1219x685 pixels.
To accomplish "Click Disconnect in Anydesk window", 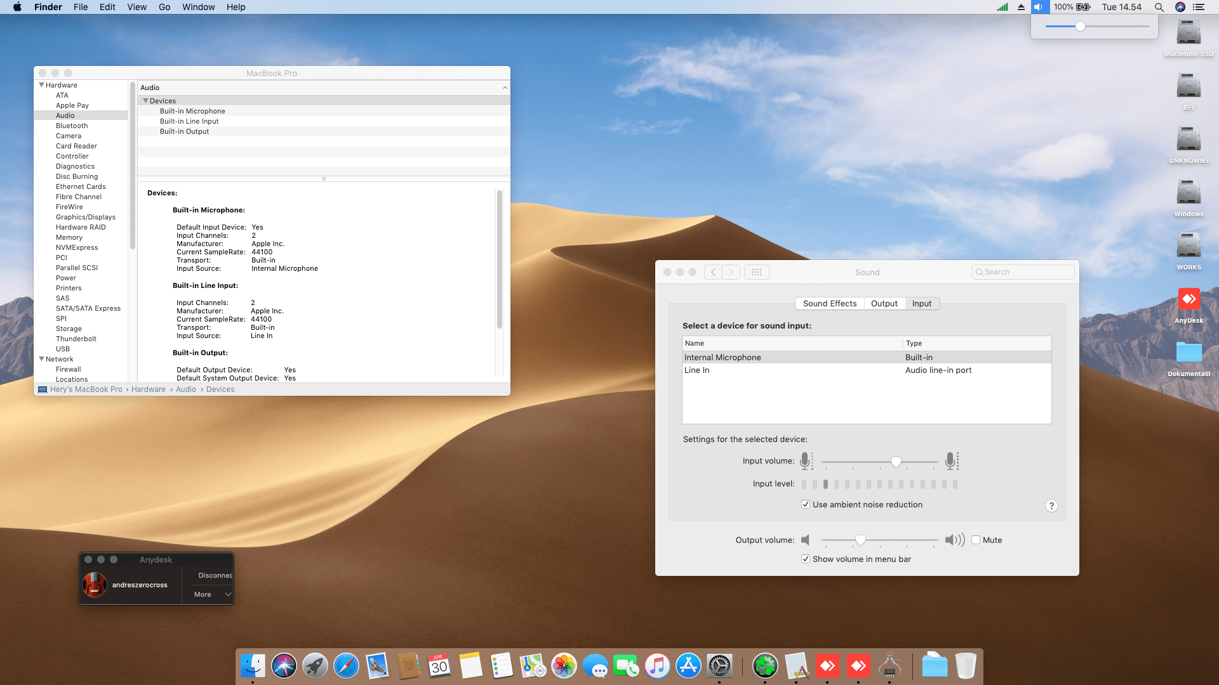I will pos(215,575).
